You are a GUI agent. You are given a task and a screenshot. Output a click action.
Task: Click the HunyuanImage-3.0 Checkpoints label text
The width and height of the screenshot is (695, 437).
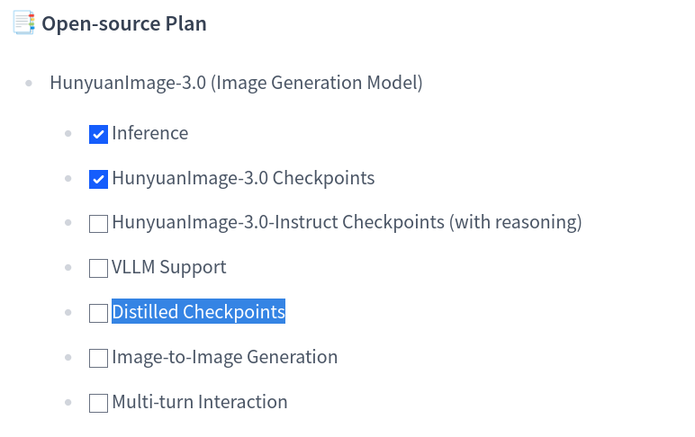[x=243, y=178]
